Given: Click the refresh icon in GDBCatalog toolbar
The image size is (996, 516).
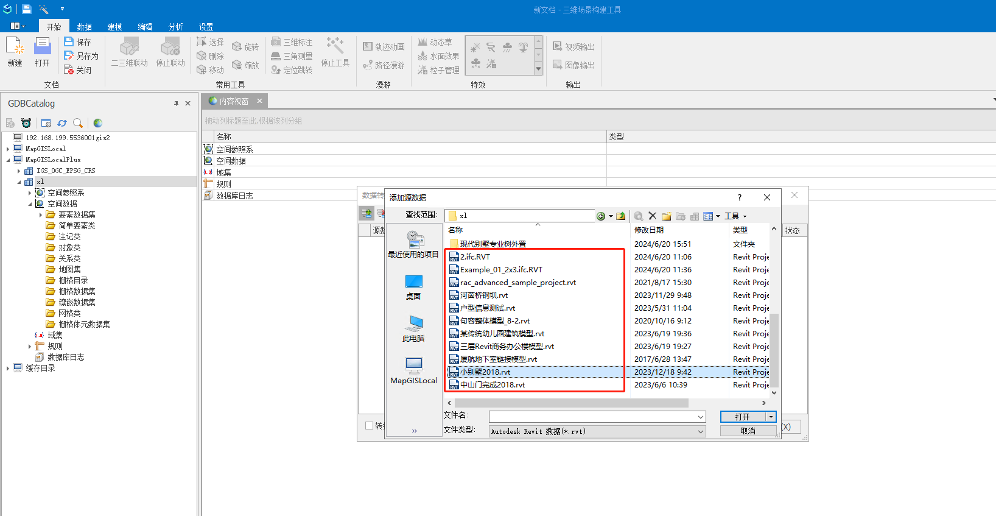Looking at the screenshot, I should pyautogui.click(x=61, y=123).
